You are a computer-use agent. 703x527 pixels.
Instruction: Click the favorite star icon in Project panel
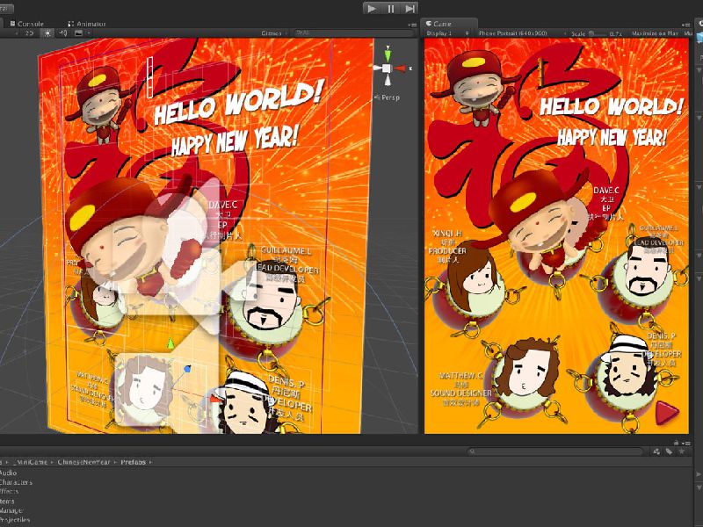click(x=680, y=451)
